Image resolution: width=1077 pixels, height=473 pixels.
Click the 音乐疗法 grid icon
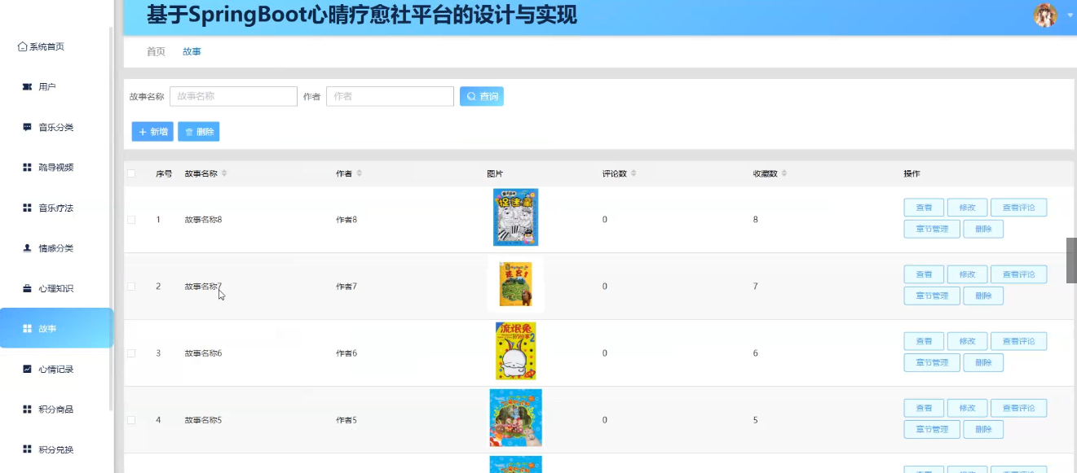point(27,208)
